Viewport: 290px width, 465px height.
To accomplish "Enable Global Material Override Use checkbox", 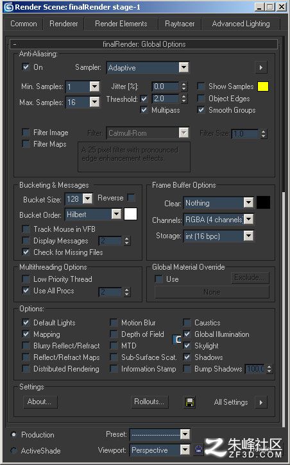I will tap(158, 279).
